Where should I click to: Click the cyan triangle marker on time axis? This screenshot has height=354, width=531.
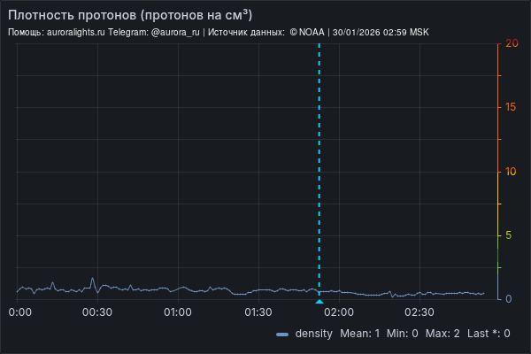[319, 303]
